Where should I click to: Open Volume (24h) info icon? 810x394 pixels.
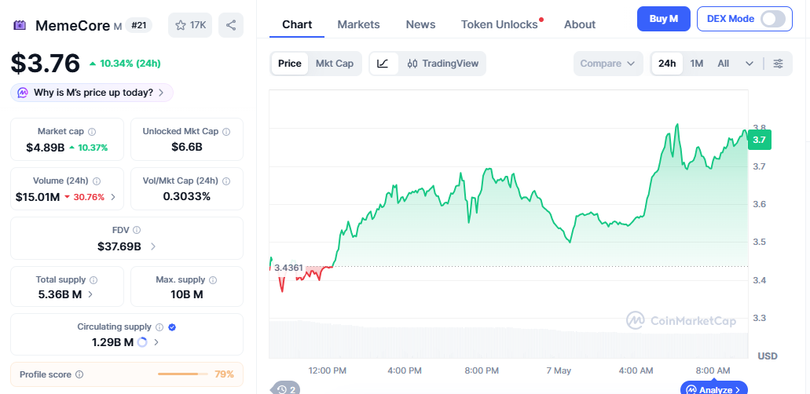pos(97,181)
